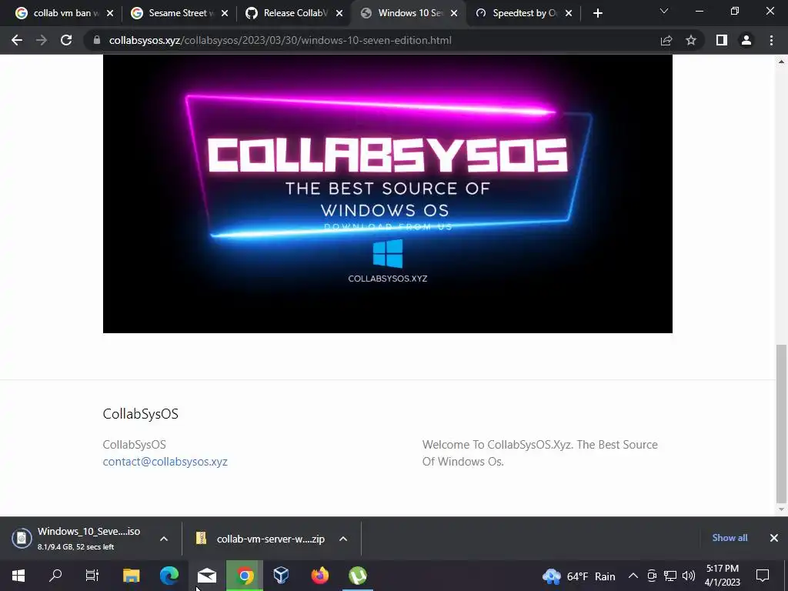Screen dimensions: 788x591
Task: Close the Windows 10 Seven tab
Action: (x=454, y=13)
